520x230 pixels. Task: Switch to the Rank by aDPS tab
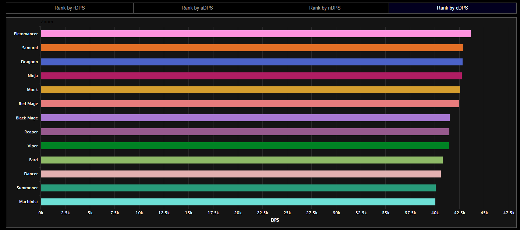point(197,8)
